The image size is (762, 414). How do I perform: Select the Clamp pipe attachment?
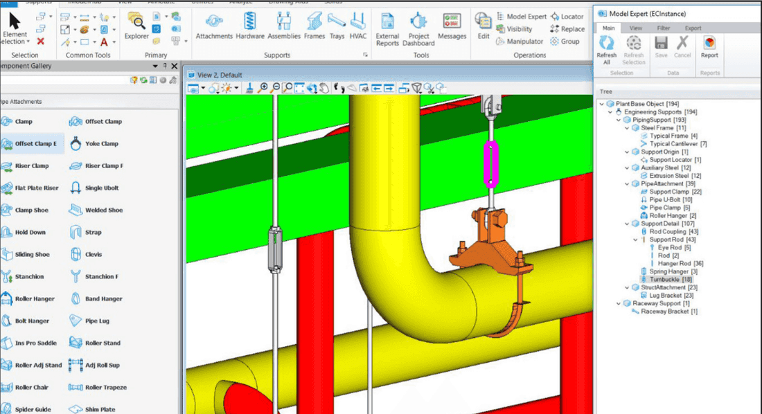click(x=17, y=121)
